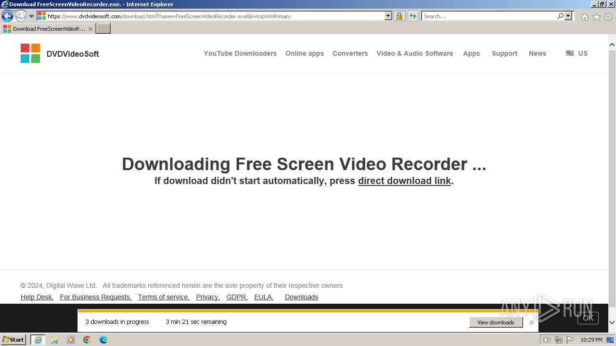616x346 pixels.
Task: Open the EULA link
Action: pyautogui.click(x=264, y=297)
